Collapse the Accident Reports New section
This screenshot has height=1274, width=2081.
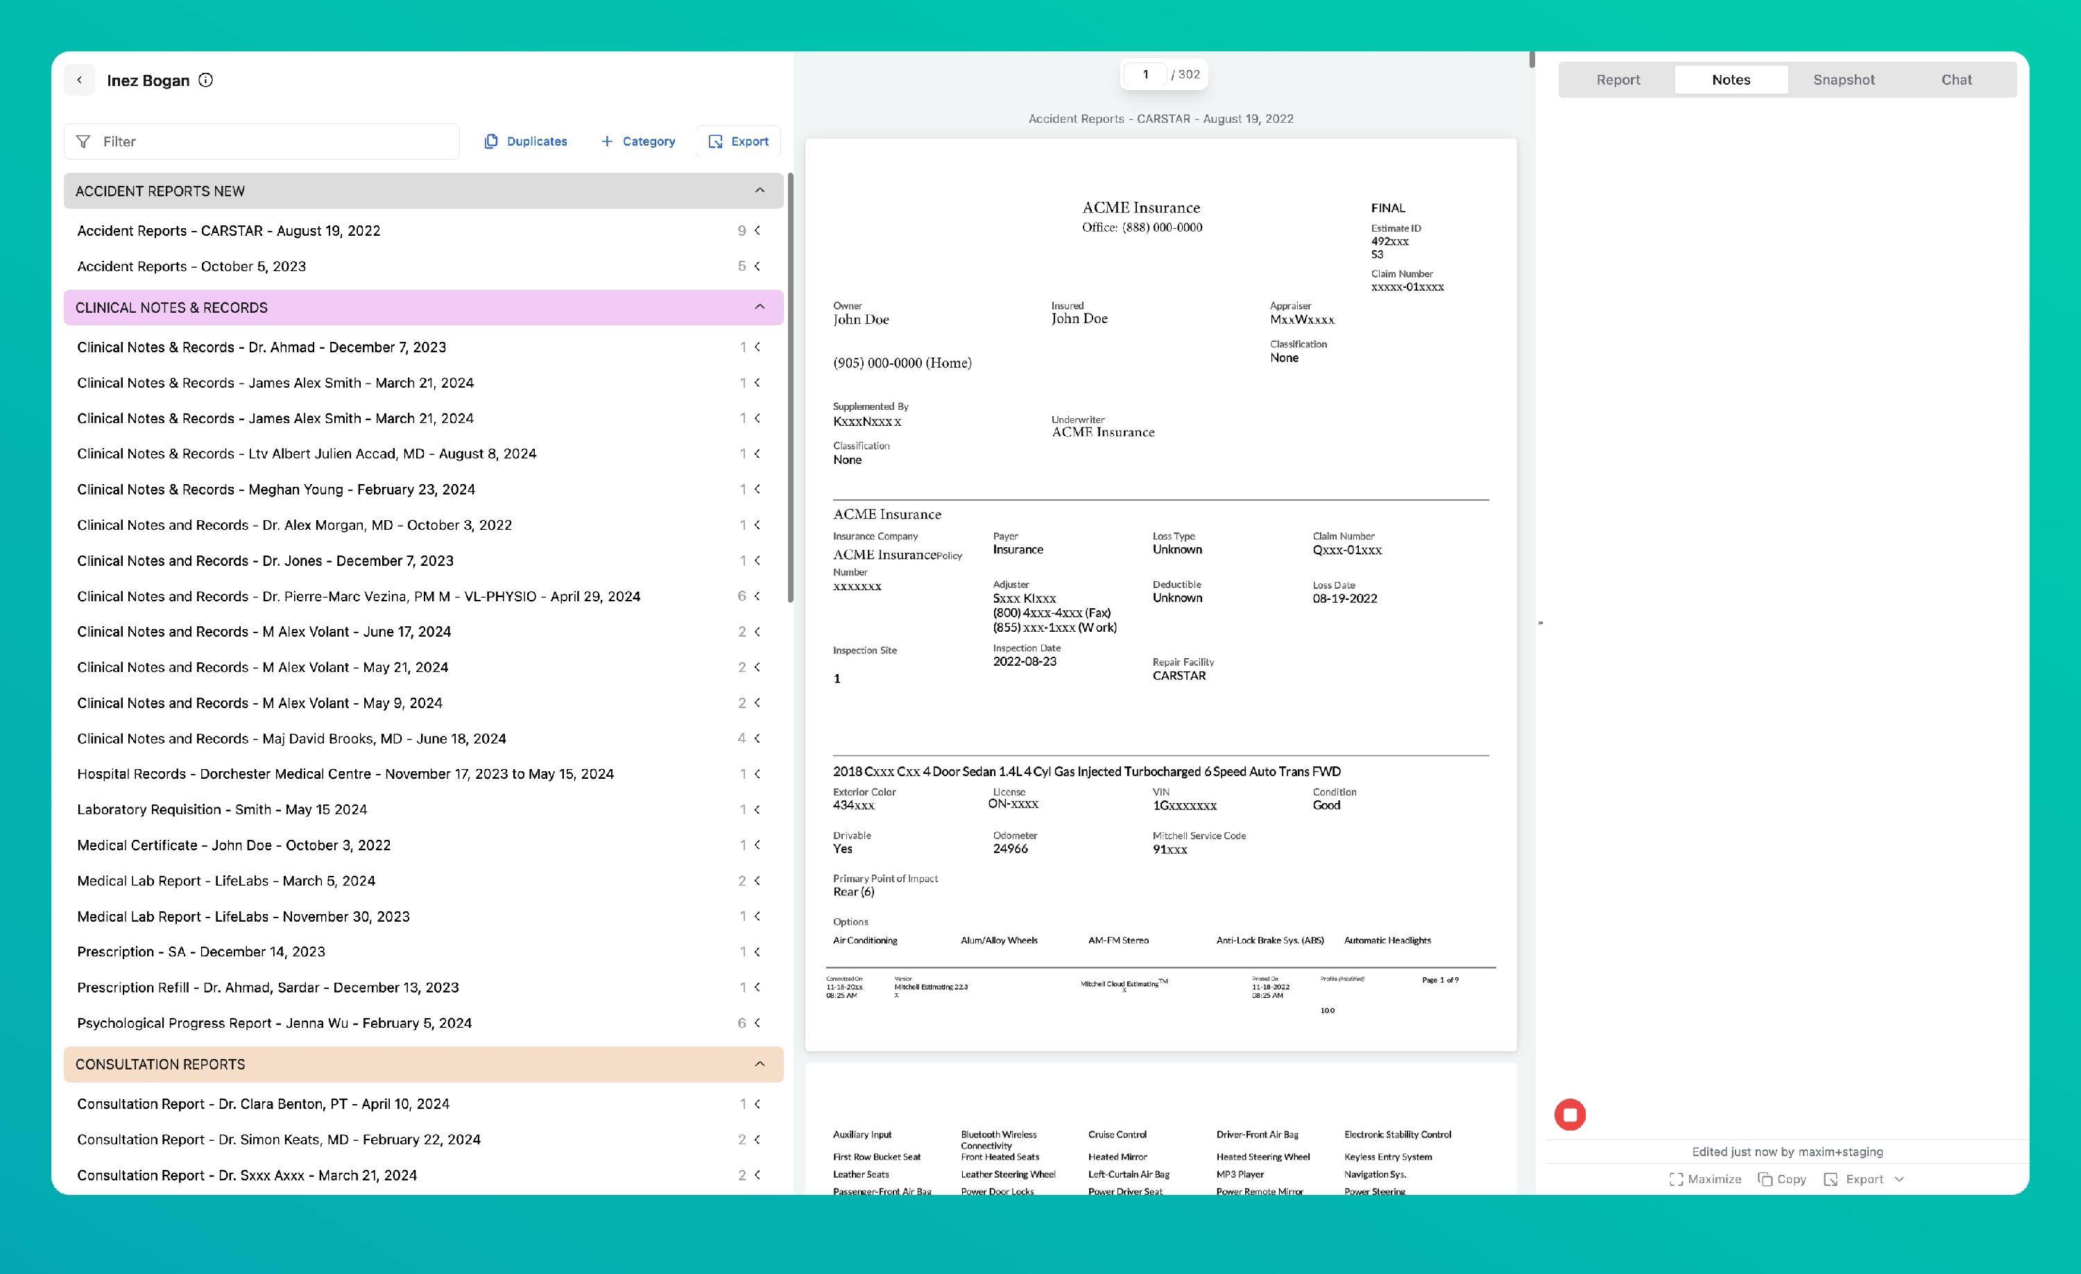tap(760, 191)
